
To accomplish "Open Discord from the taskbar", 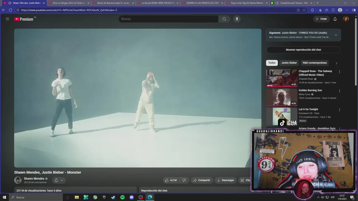I will [132, 197].
